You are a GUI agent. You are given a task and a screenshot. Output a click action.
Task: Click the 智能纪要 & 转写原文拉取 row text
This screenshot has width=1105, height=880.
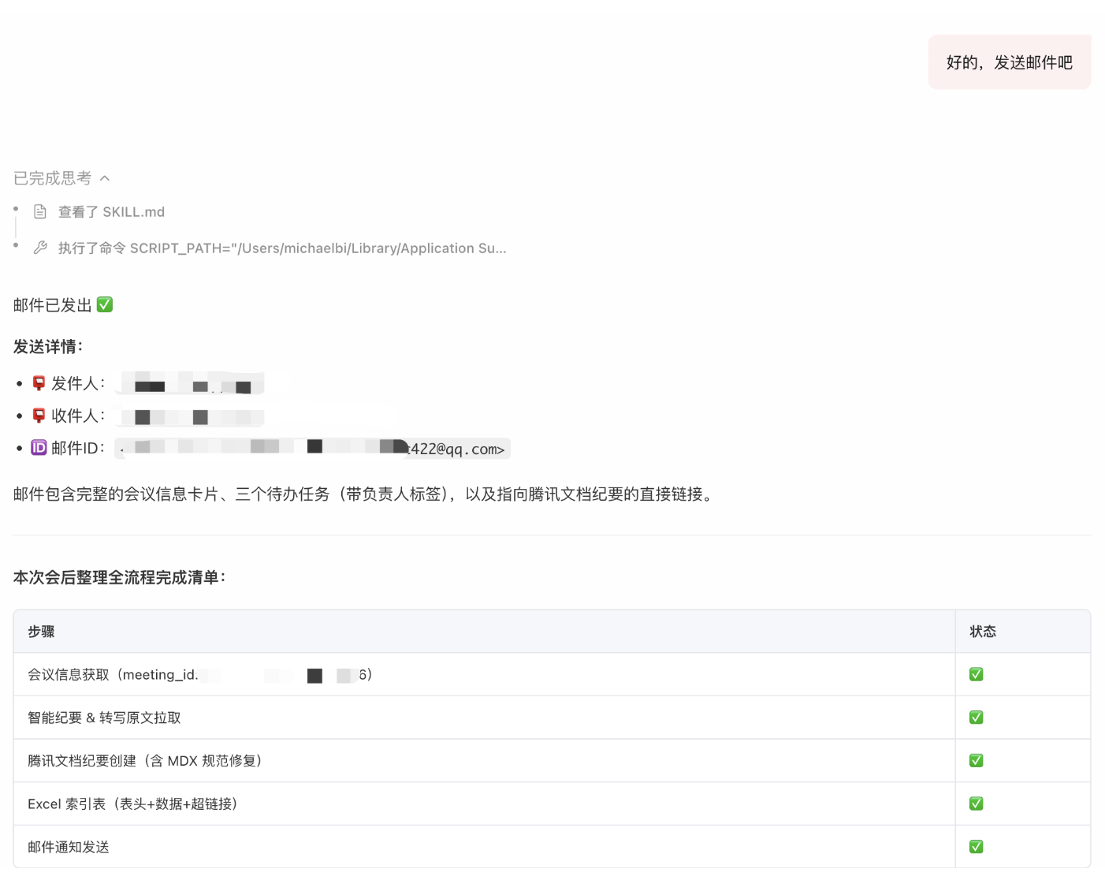[x=104, y=718]
